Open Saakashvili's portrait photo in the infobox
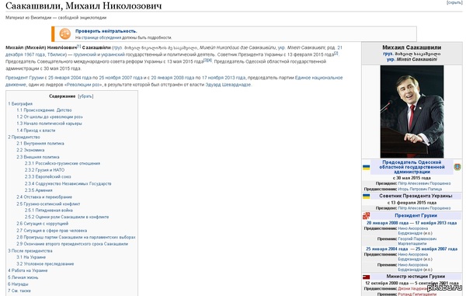The width and height of the screenshot is (466, 296). coord(412,111)
